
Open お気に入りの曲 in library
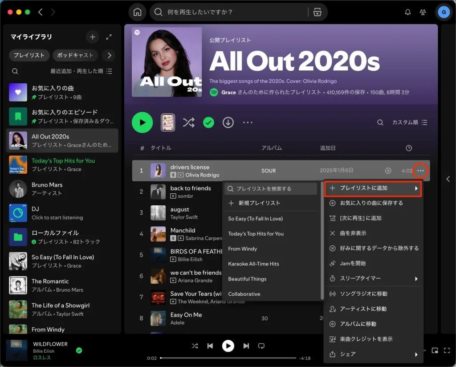click(62, 93)
